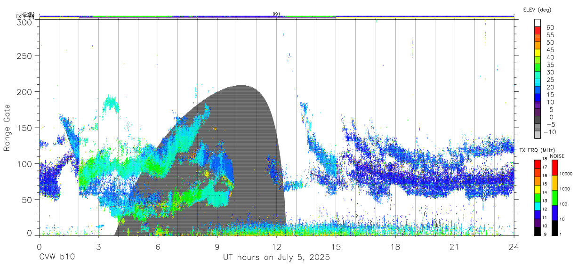Click the "CVW b10" radar beam label
Image resolution: width=578 pixels, height=267 pixels.
pyautogui.click(x=57, y=258)
